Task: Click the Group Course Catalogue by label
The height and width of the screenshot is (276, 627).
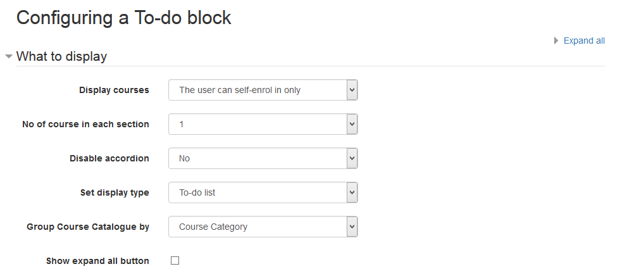Action: tap(88, 227)
